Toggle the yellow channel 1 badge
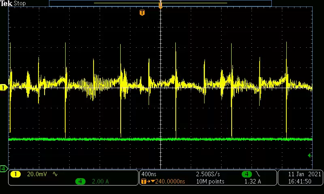The height and width of the screenshot is (194, 324). click(15, 174)
